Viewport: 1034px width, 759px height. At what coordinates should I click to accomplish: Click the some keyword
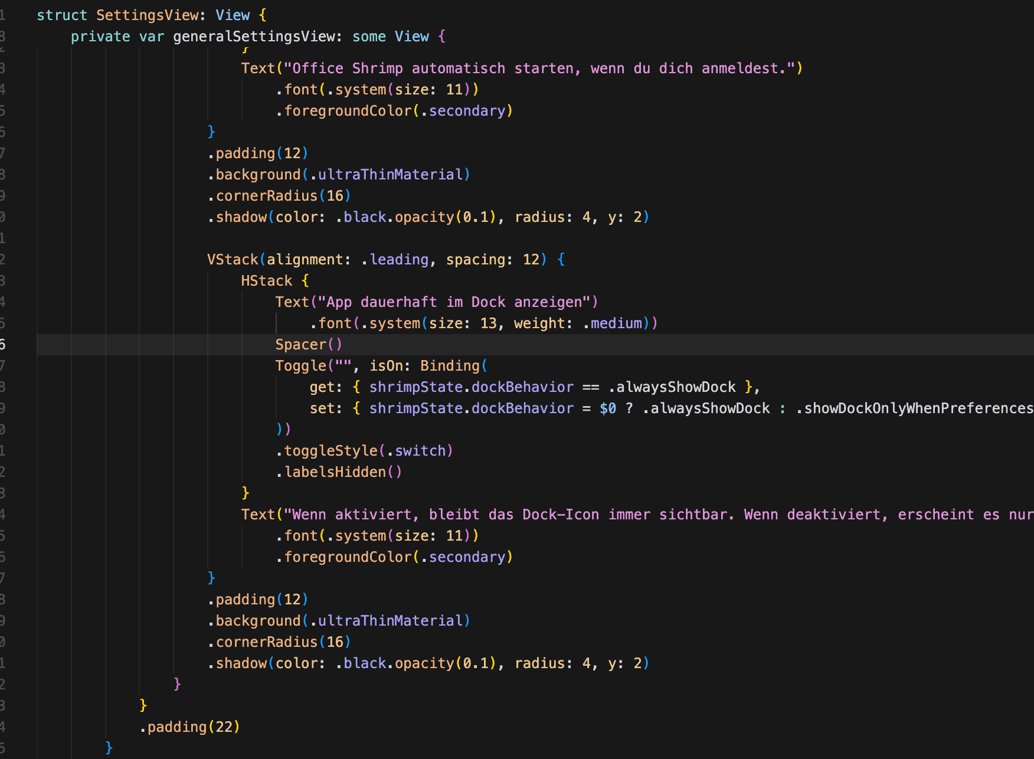coord(369,37)
